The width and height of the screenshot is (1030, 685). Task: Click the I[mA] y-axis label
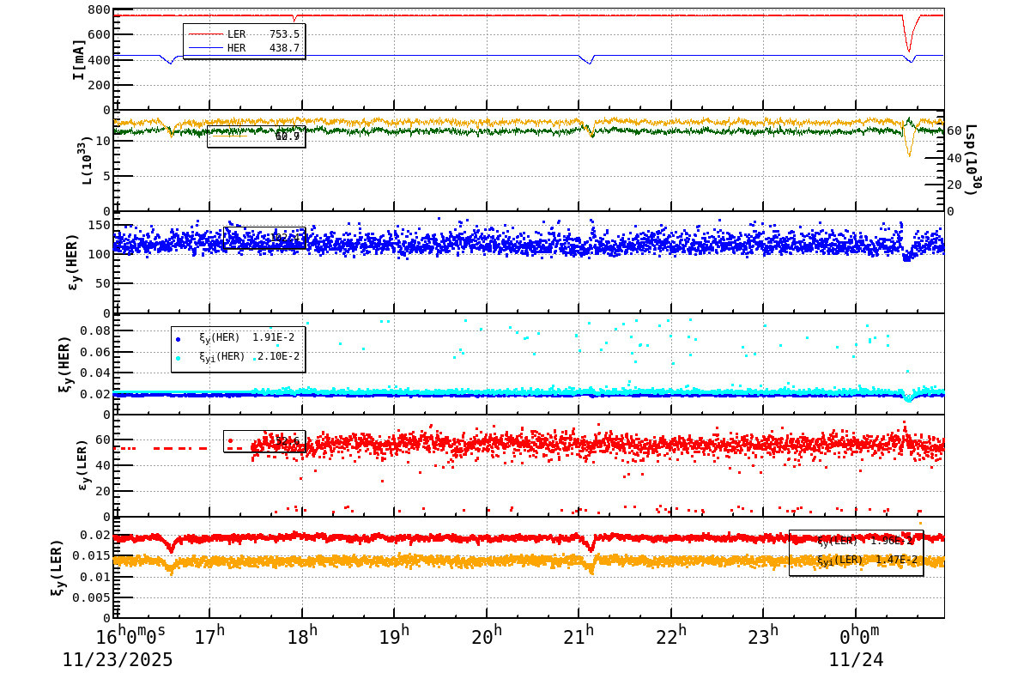79,59
